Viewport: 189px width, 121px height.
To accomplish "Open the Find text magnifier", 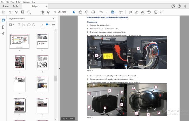I will (29, 12).
